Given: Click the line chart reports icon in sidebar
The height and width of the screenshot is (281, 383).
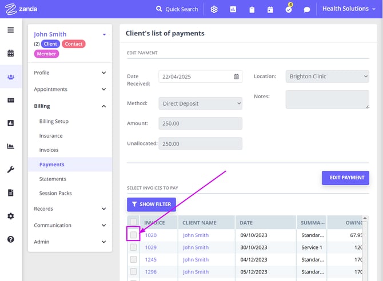Looking at the screenshot, I should 10,146.
